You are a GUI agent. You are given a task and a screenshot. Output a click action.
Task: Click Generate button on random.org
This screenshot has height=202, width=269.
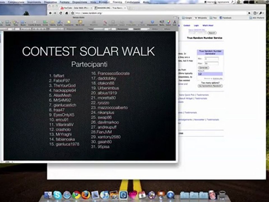(x=203, y=68)
